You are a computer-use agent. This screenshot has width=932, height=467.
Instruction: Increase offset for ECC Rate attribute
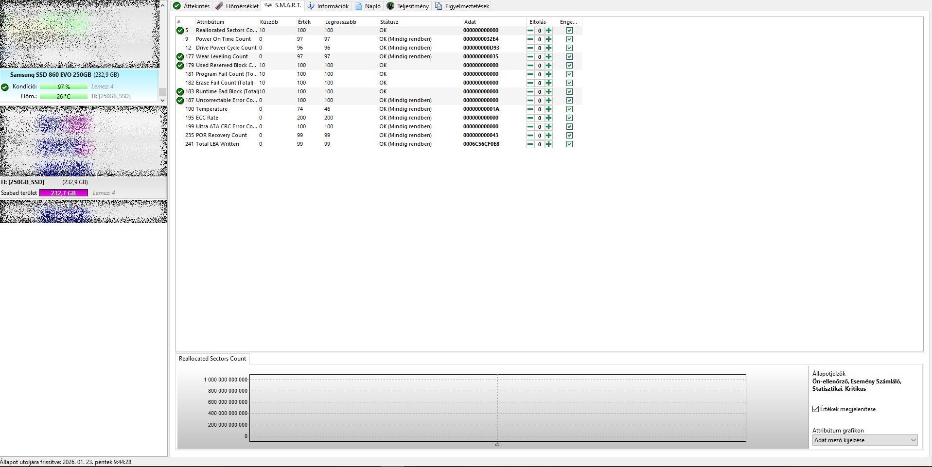548,118
